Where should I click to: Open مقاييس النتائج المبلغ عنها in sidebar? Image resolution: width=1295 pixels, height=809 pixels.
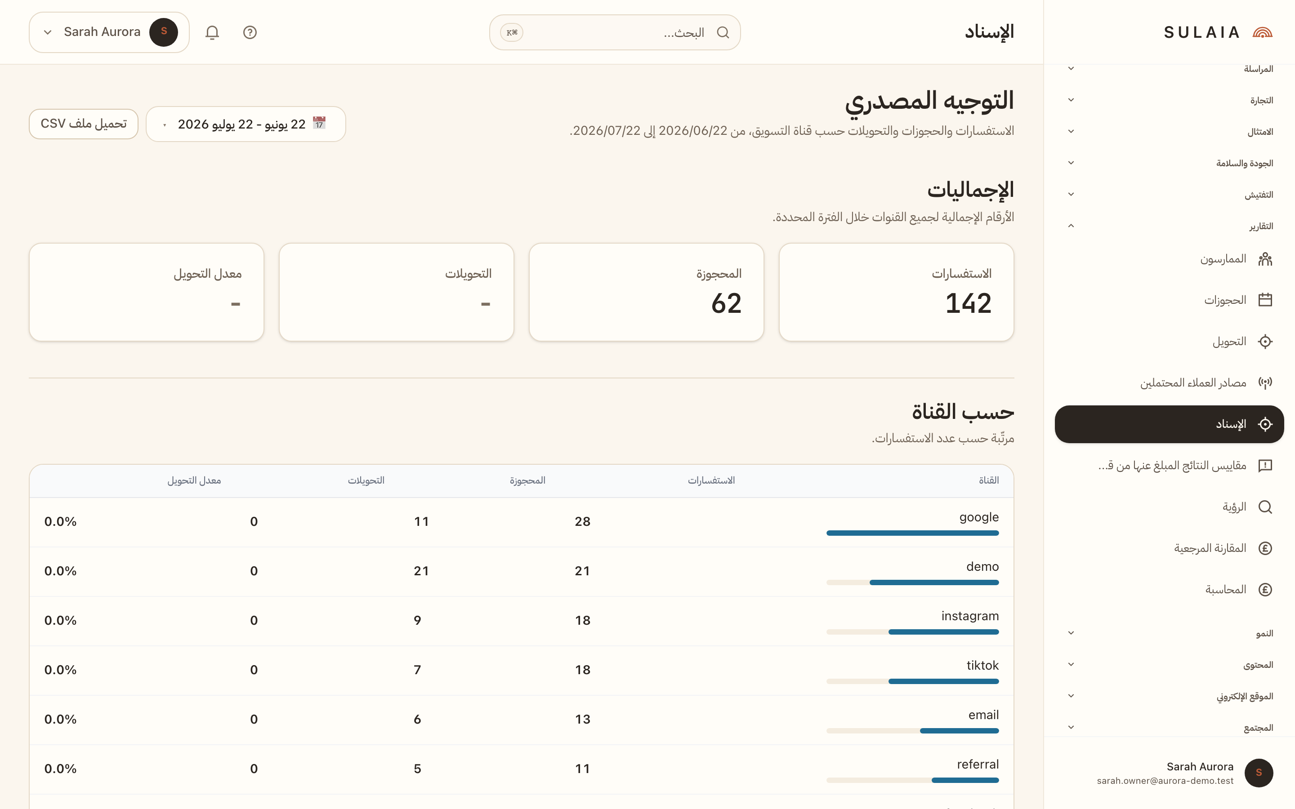[x=1169, y=466]
